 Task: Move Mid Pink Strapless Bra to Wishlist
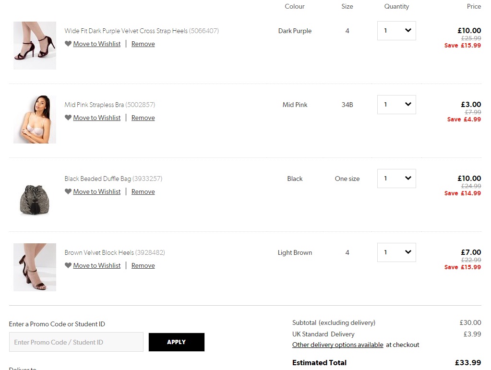tap(97, 118)
